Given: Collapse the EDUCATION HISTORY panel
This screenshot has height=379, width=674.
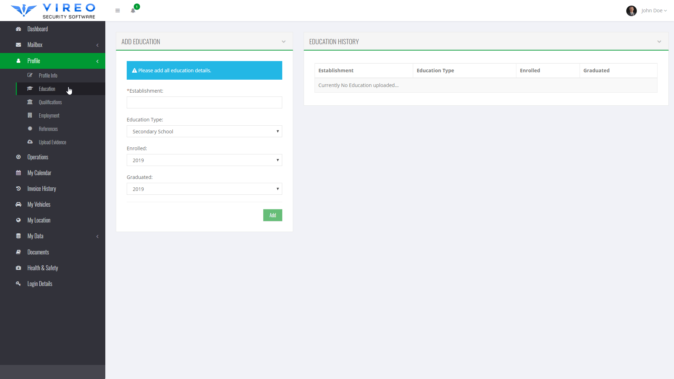Looking at the screenshot, I should (660, 41).
